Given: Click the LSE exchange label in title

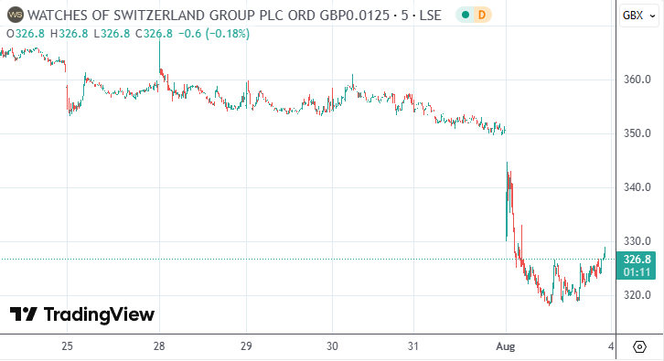Looking at the screenshot, I should coord(430,16).
